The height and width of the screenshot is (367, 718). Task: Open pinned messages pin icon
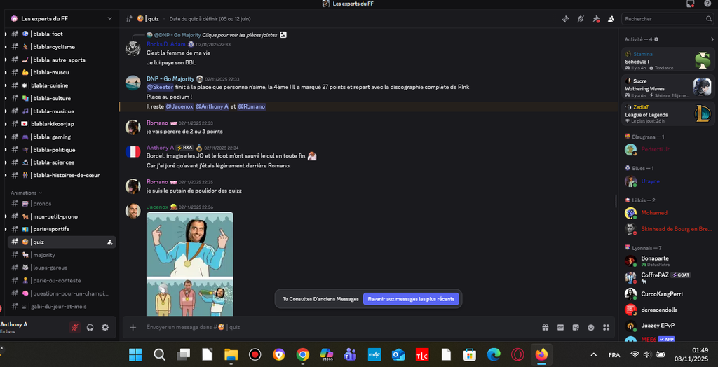(596, 19)
